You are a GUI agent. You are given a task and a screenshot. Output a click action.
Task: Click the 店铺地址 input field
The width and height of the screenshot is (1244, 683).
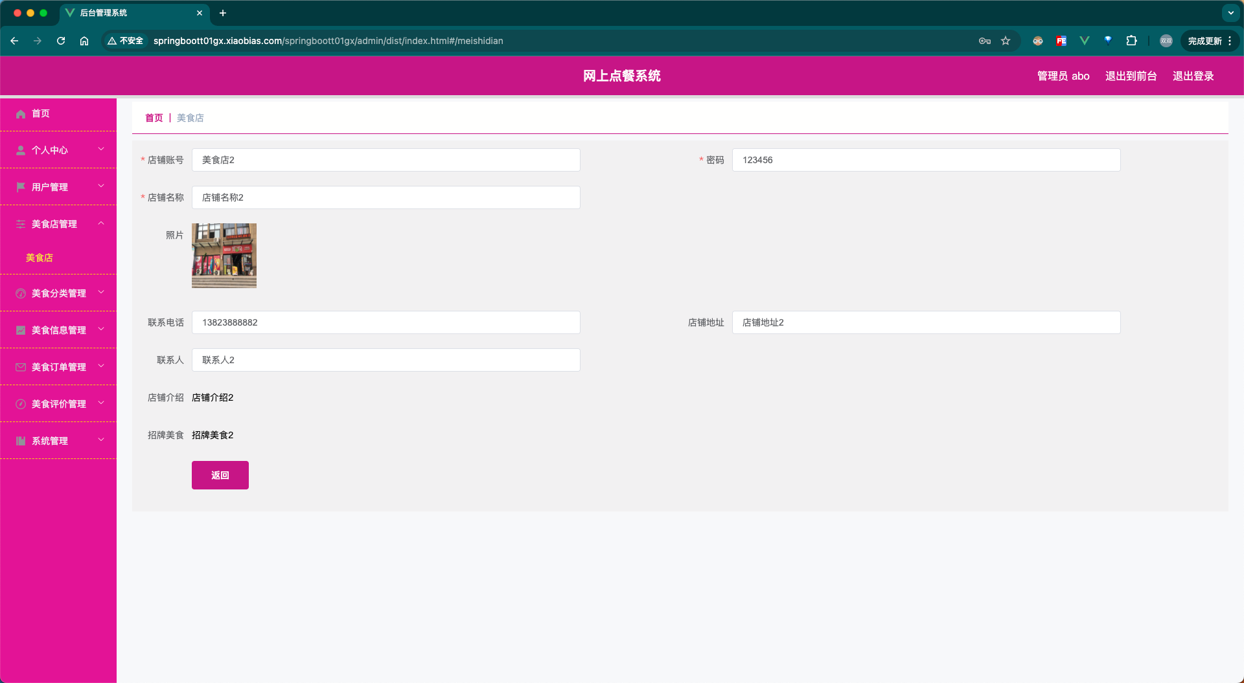tap(927, 322)
